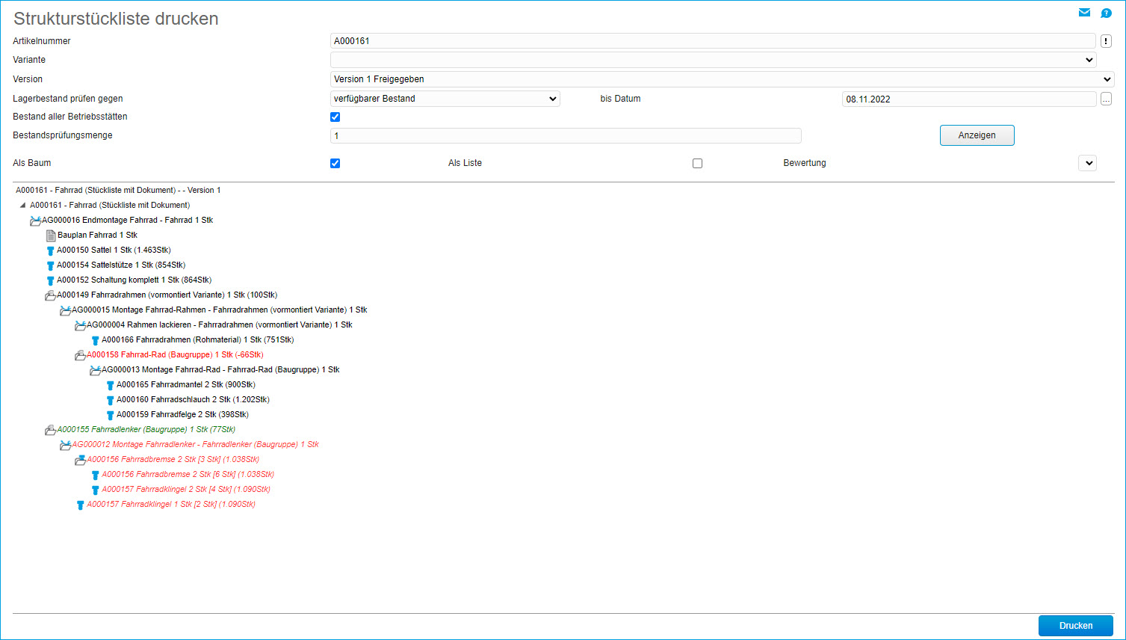
Task: Uncheck Bestand aller Betriebsstätten checkbox
Action: [335, 117]
